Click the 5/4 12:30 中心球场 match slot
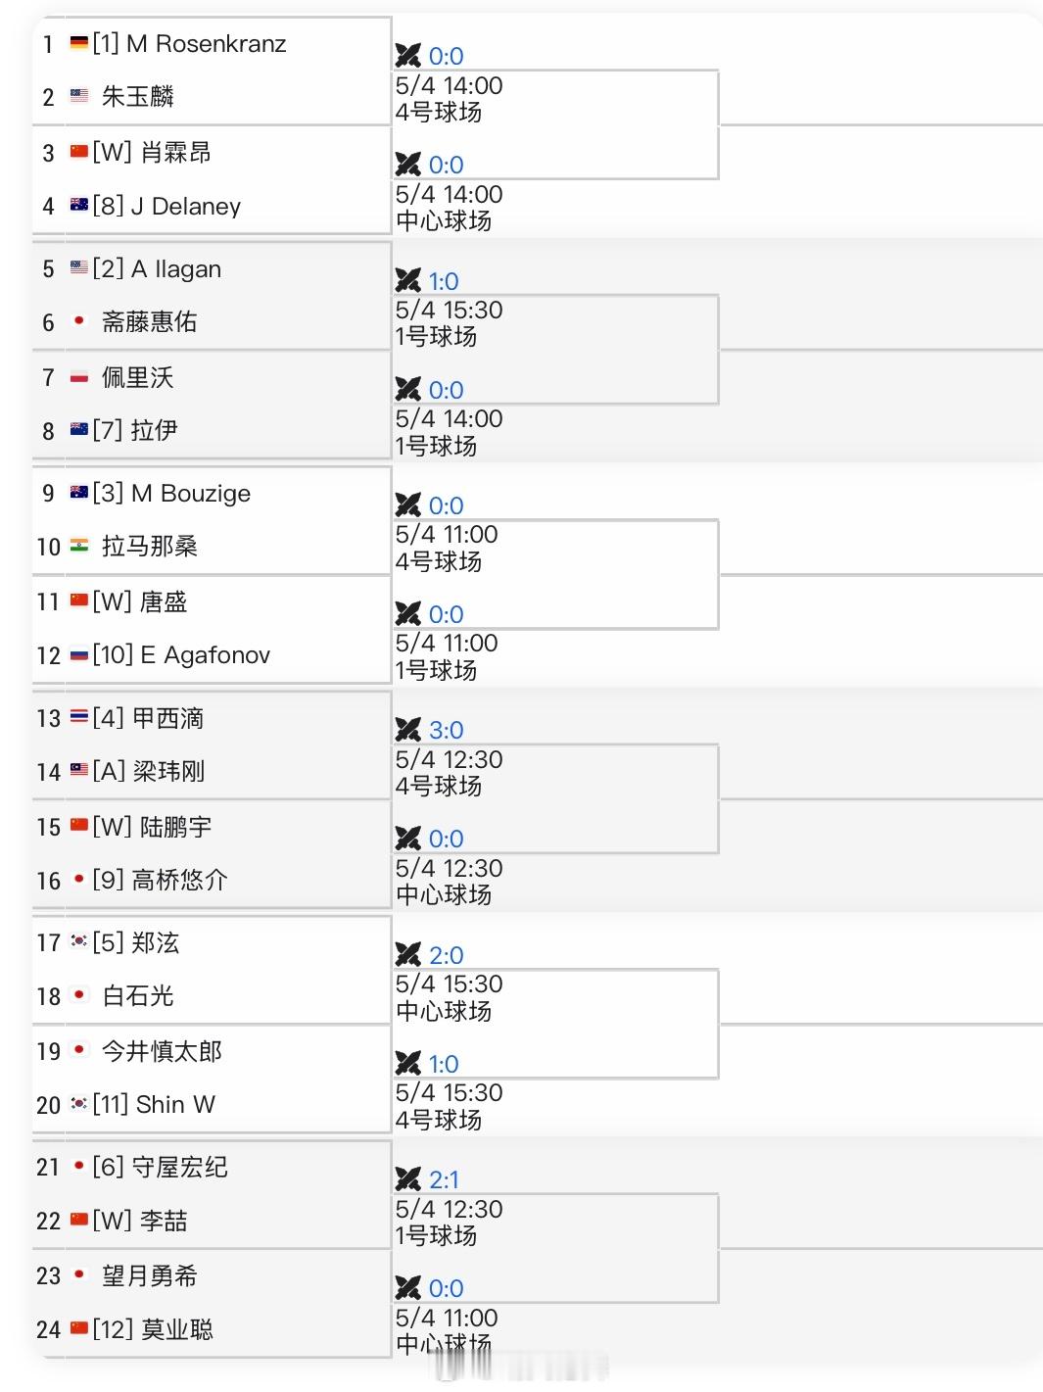 (x=555, y=882)
